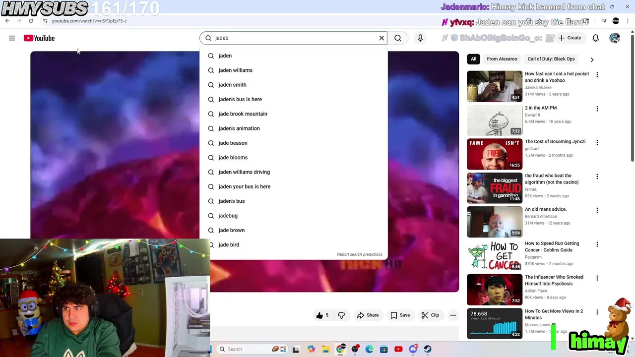Choose suggestion 'jaden'
635x357 pixels.
[x=293, y=56]
